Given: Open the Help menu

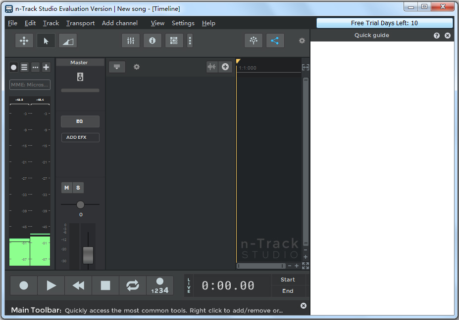Looking at the screenshot, I should (208, 23).
